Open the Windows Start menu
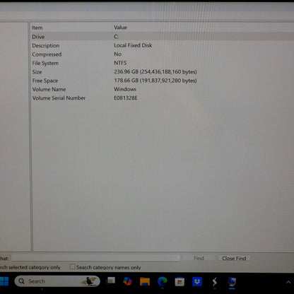This screenshot has height=294, width=294. coord(4,281)
